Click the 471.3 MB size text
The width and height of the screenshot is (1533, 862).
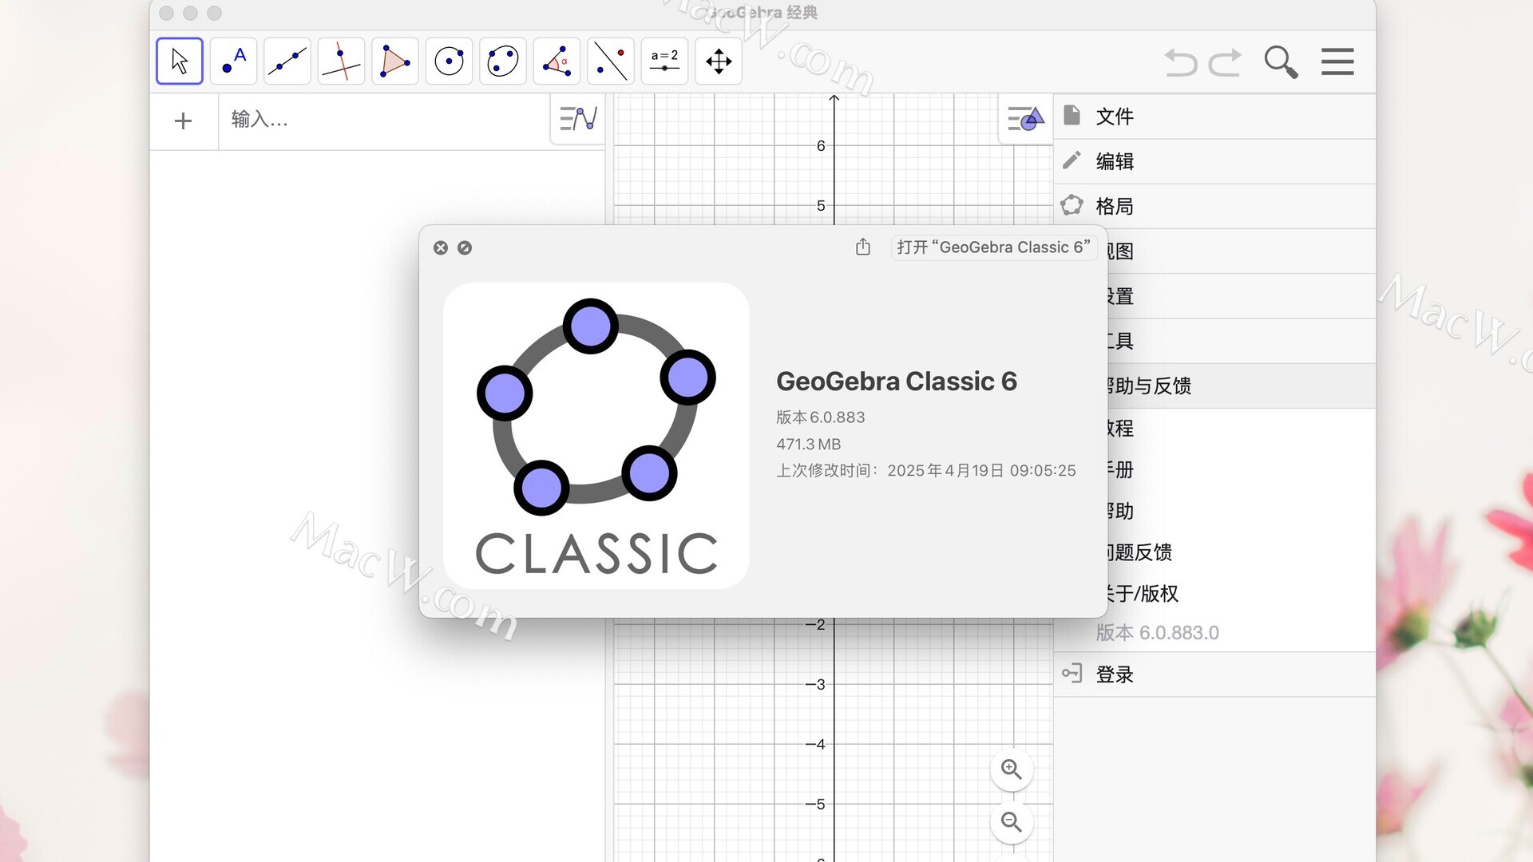pos(809,444)
